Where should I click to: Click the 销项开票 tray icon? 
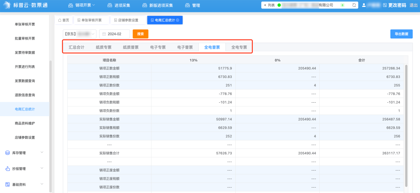[71, 5]
